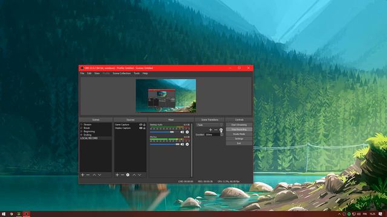Open the File menu
This screenshot has width=387, height=217.
click(x=82, y=74)
